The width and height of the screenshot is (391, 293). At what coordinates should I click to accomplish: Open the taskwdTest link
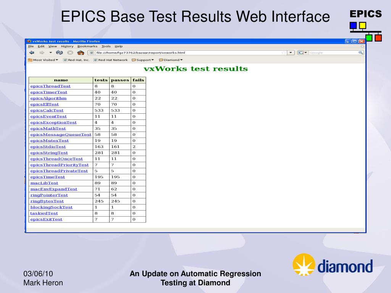[x=44, y=213]
